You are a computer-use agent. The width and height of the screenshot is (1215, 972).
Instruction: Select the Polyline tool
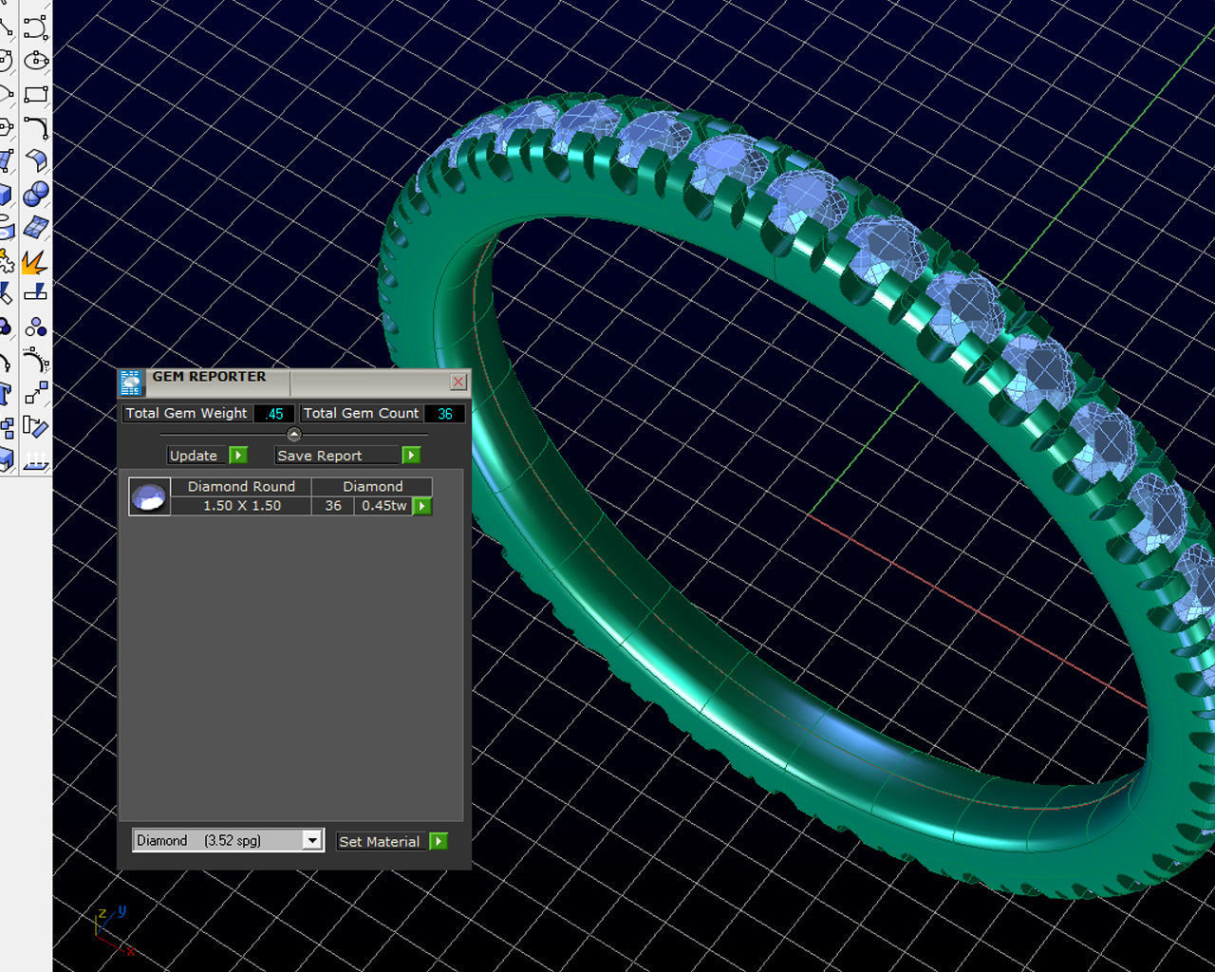6,28
